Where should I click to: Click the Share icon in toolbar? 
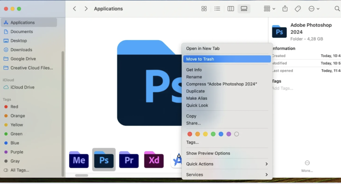[285, 9]
